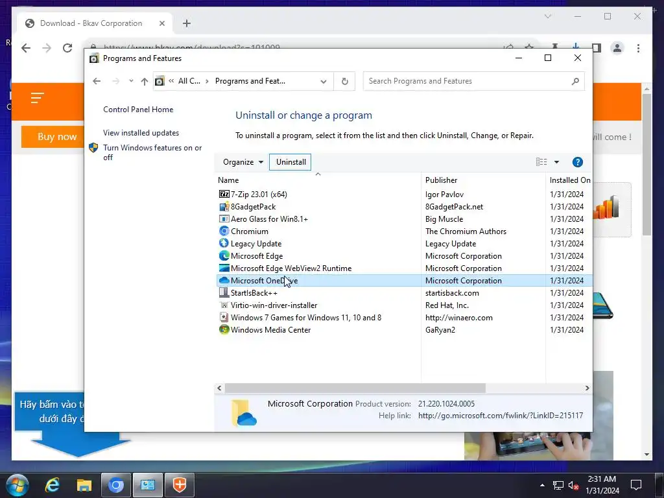The height and width of the screenshot is (498, 664).
Task: Click the Microsoft OneDrive cloud icon in list
Action: click(x=224, y=280)
